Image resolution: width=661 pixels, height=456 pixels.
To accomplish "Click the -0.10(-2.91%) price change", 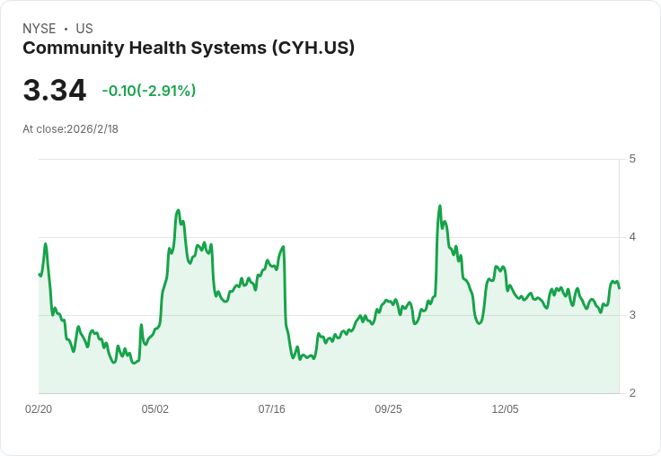I will pos(149,91).
